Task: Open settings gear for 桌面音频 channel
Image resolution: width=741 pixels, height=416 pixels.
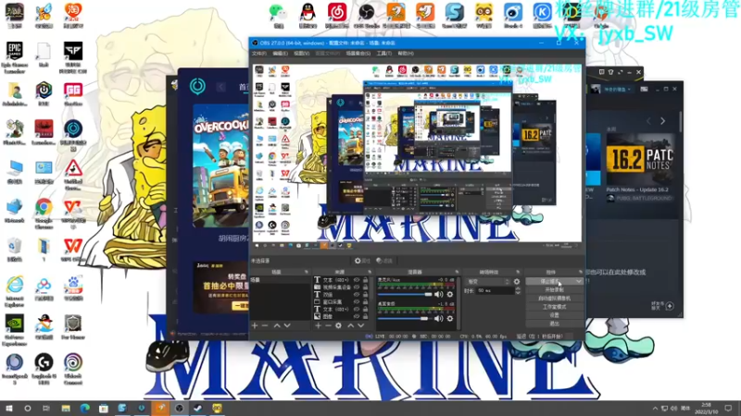Action: [x=450, y=319]
